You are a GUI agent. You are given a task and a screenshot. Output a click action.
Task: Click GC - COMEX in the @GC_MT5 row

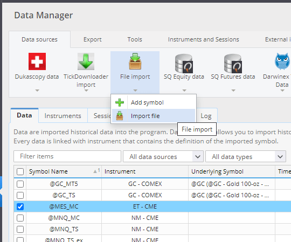tap(145, 184)
